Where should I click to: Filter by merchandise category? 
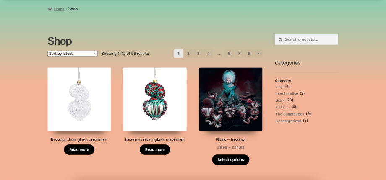[x=287, y=94]
